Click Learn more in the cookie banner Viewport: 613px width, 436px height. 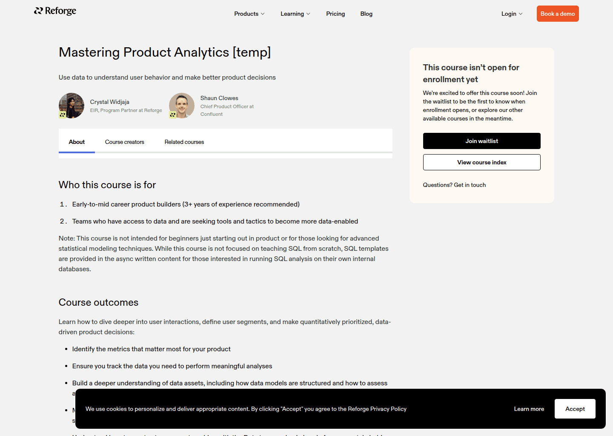click(x=529, y=408)
